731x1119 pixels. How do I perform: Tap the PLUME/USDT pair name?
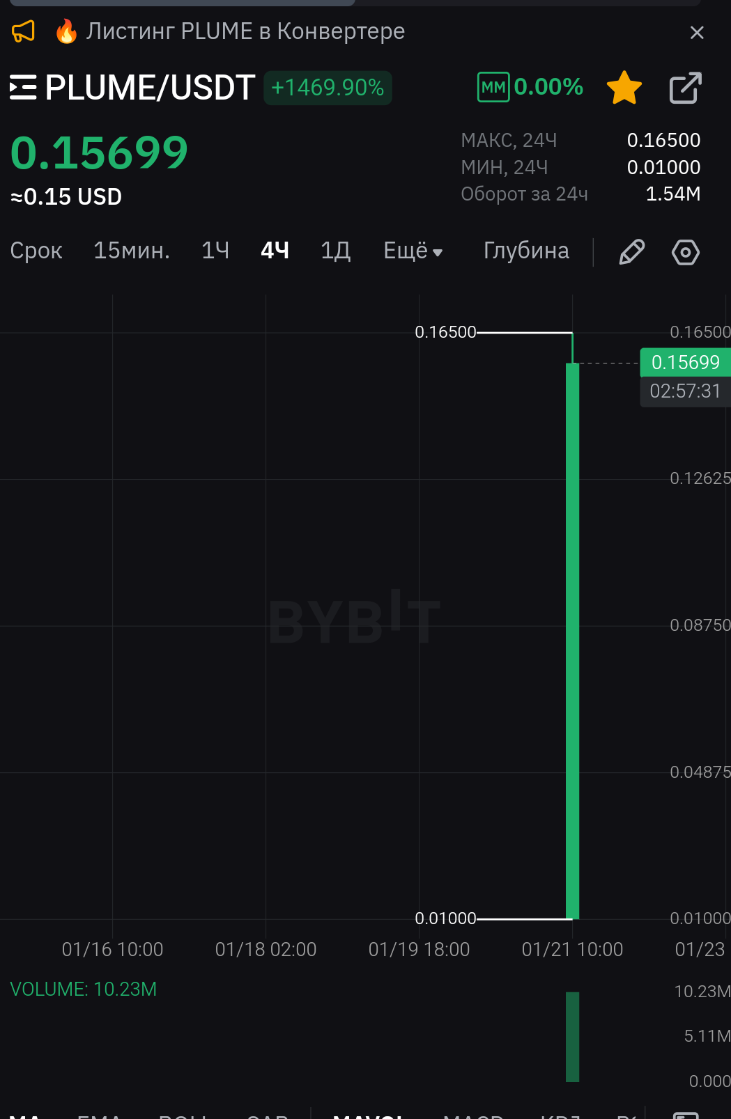(150, 88)
